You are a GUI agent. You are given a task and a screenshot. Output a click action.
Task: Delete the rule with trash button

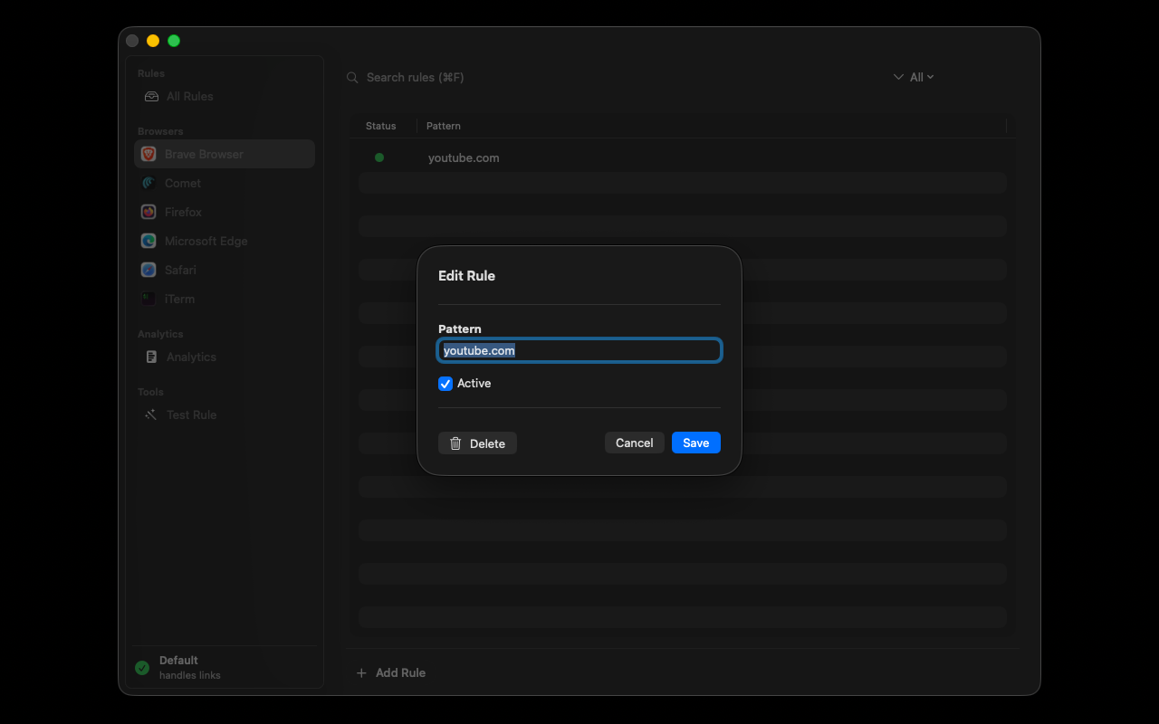pos(477,443)
